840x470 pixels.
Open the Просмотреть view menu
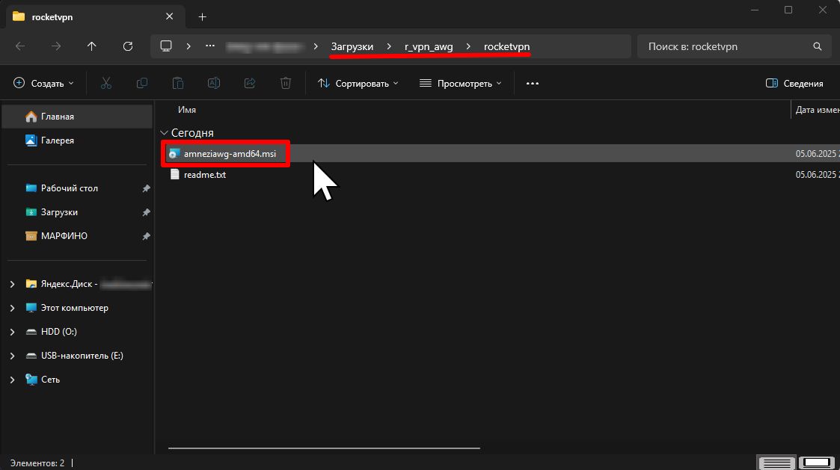(460, 84)
